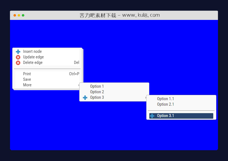Viewport: 228px width, 161px height.
Task: Choose Option 1.1 in the nested submenu
Action: pos(165,99)
